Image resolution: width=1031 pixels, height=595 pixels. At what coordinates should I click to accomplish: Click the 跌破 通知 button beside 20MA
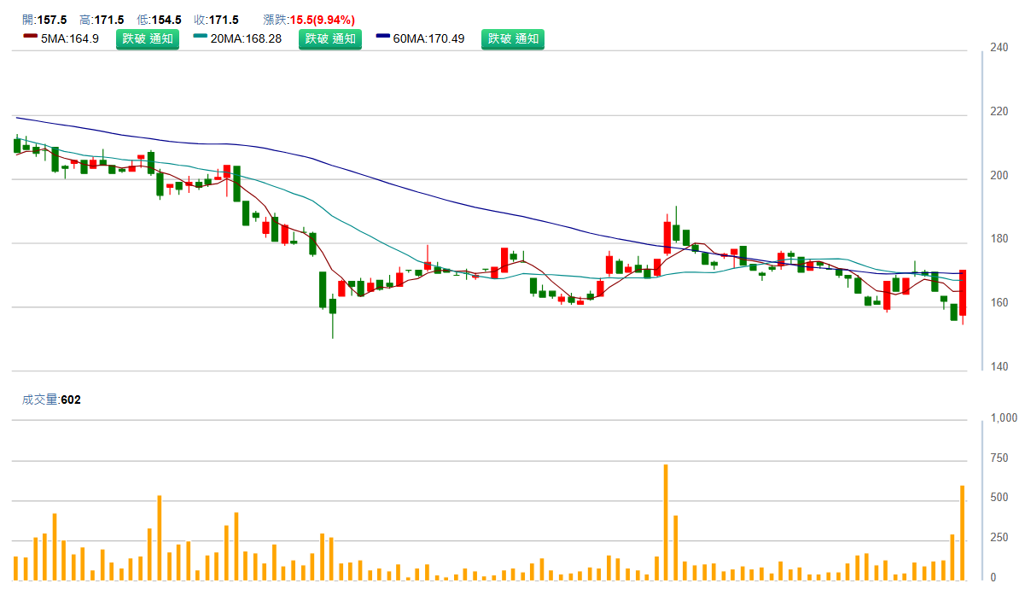tap(330, 39)
